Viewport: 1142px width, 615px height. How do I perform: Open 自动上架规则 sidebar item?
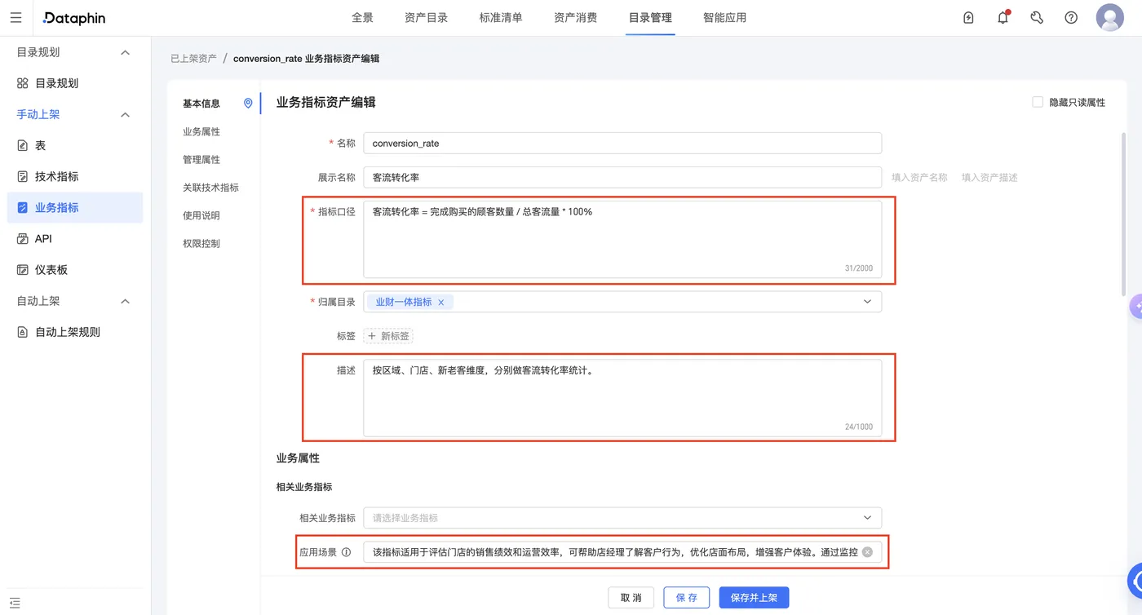[x=75, y=332]
